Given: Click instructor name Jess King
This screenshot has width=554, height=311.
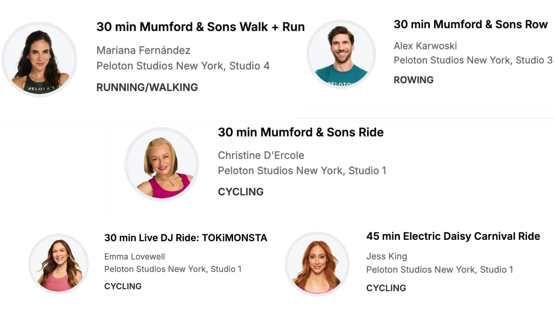Looking at the screenshot, I should pyautogui.click(x=386, y=256).
